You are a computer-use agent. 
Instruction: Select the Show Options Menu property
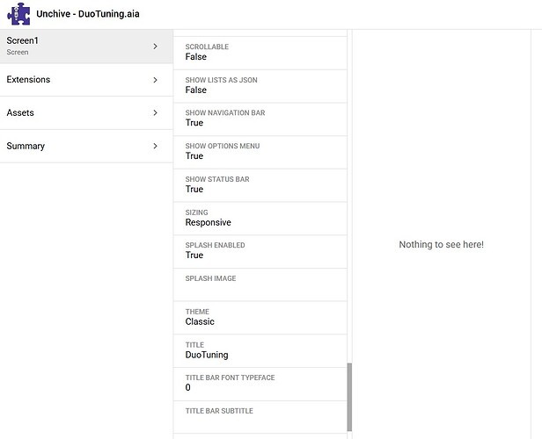coord(260,151)
